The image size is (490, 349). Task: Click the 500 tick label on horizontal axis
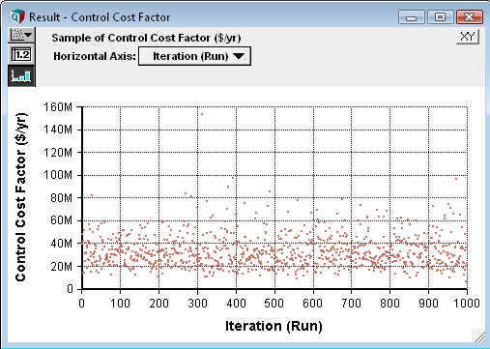click(x=274, y=304)
